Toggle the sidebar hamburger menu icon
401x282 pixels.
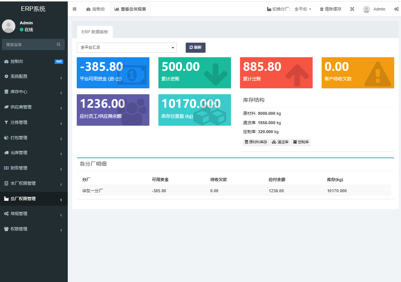click(x=75, y=9)
